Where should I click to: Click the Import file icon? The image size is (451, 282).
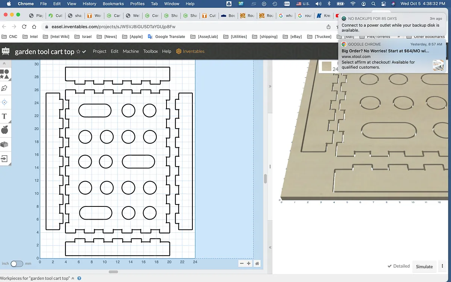(x=5, y=158)
